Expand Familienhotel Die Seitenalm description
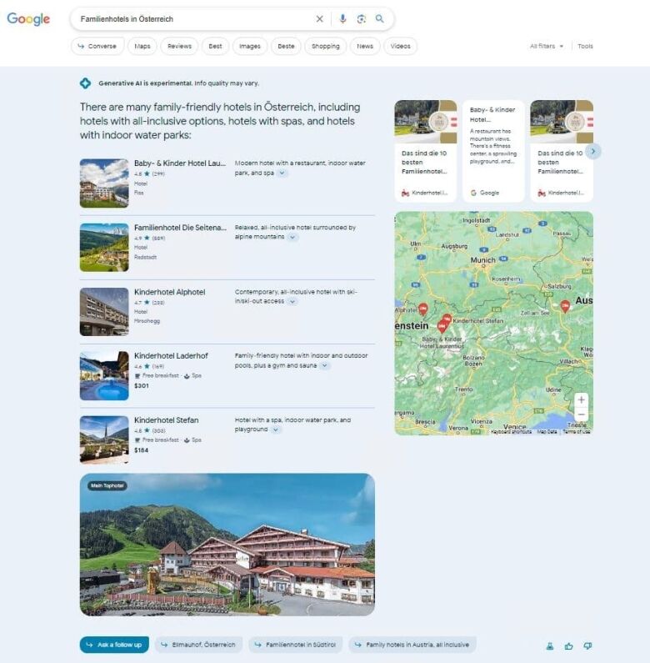 coord(292,237)
